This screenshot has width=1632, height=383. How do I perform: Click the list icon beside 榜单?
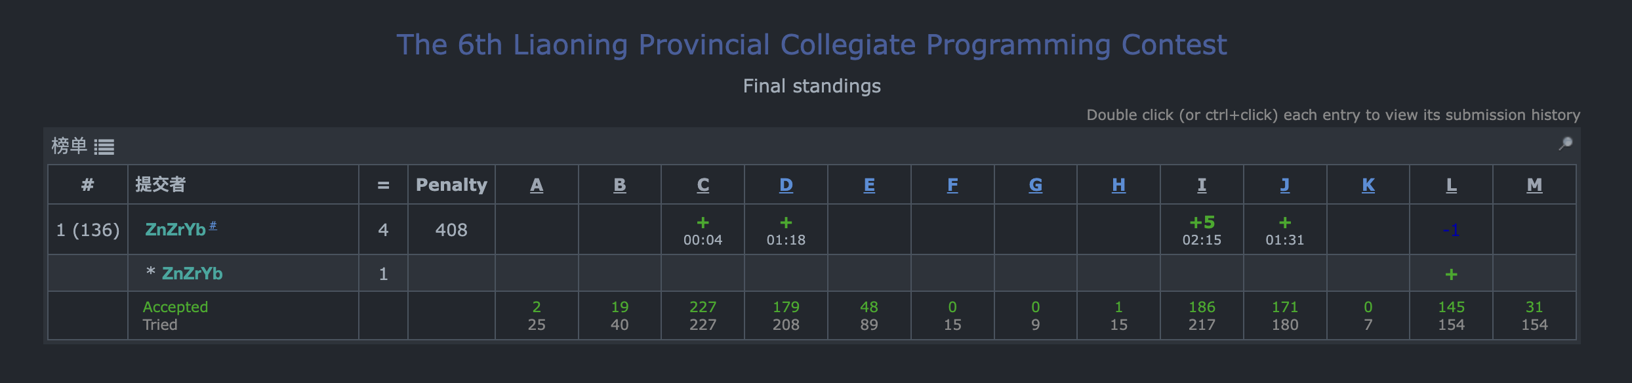pyautogui.click(x=104, y=147)
